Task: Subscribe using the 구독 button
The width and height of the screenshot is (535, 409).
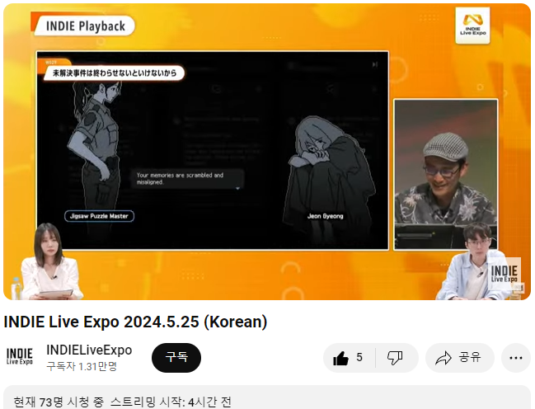Action: tap(176, 358)
